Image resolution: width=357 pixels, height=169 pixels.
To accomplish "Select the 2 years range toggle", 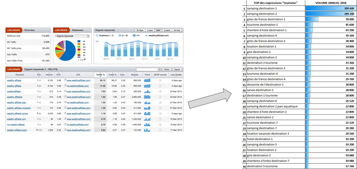I will [167, 30].
